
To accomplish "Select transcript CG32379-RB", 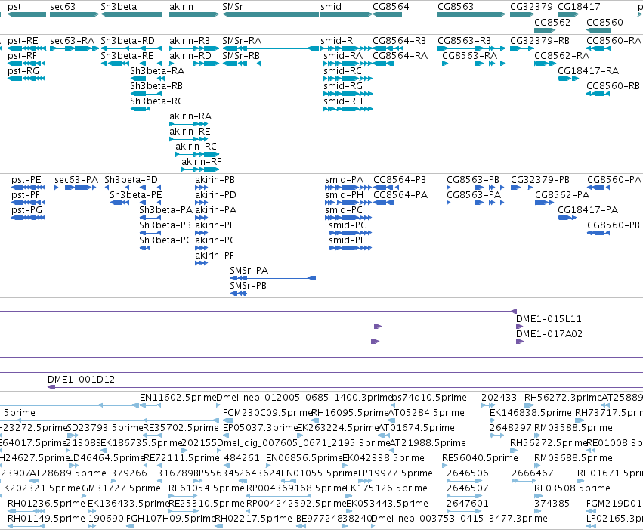I will [x=540, y=41].
